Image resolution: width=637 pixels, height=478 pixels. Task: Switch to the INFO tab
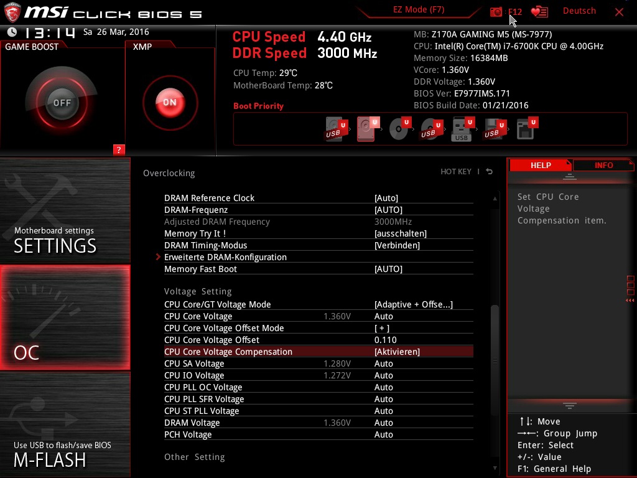[x=603, y=165]
